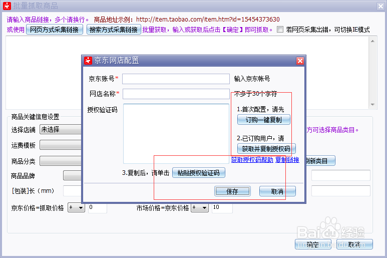Viewport: 387px width, 258px height.
Task: Click 搜索方式采集链接 button
Action: pyautogui.click(x=114, y=30)
